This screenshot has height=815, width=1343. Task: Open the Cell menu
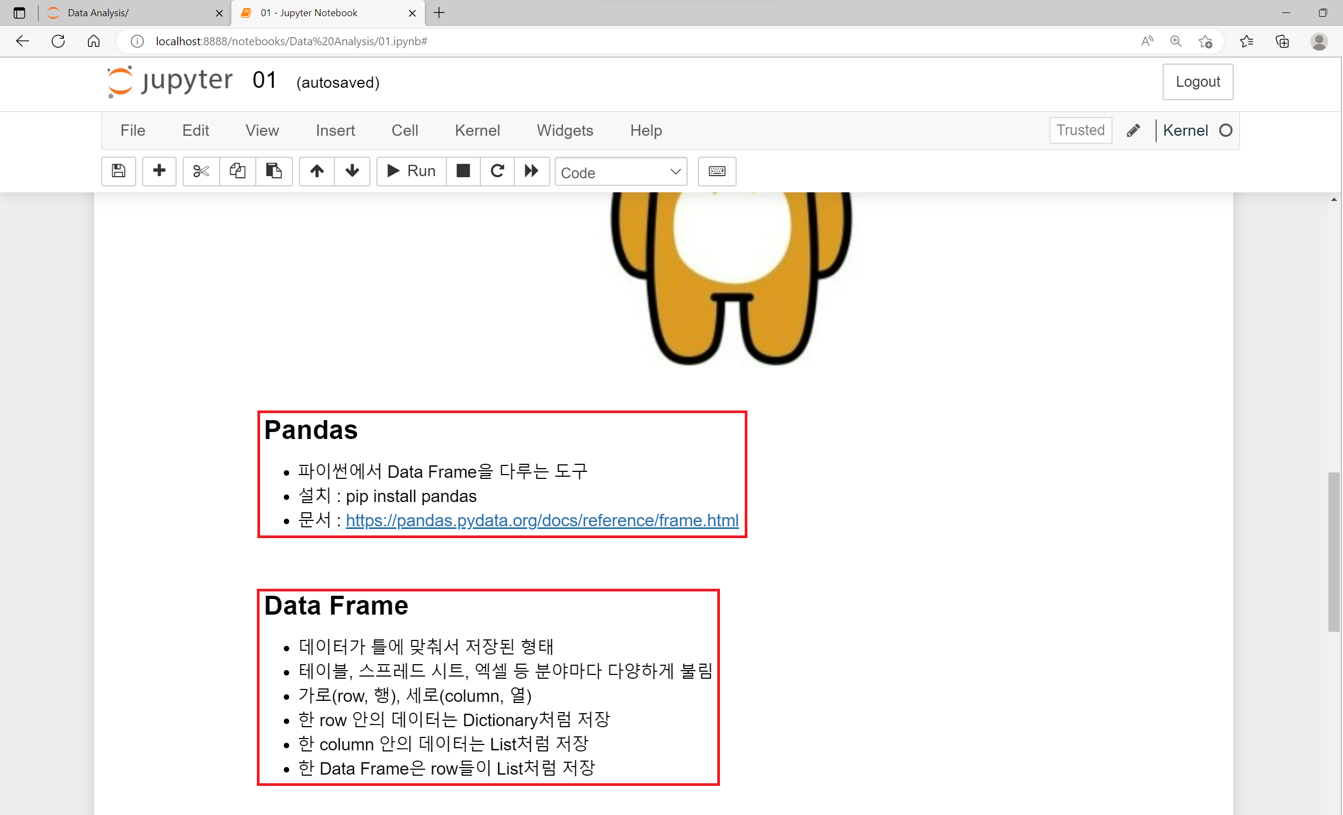click(x=404, y=130)
